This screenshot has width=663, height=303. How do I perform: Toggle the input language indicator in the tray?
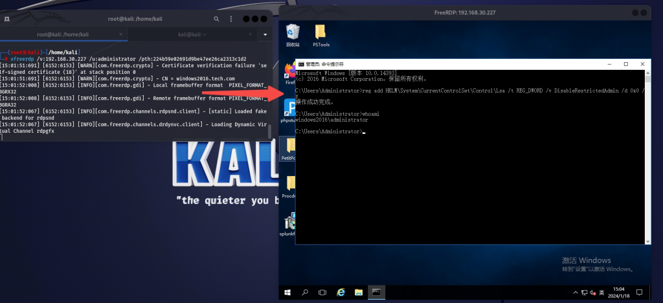coord(601,293)
